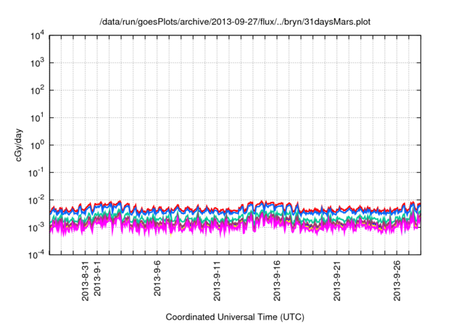The width and height of the screenshot is (464, 324).
Task: Select the 2013-9-1 date tick label
Action: click(97, 281)
